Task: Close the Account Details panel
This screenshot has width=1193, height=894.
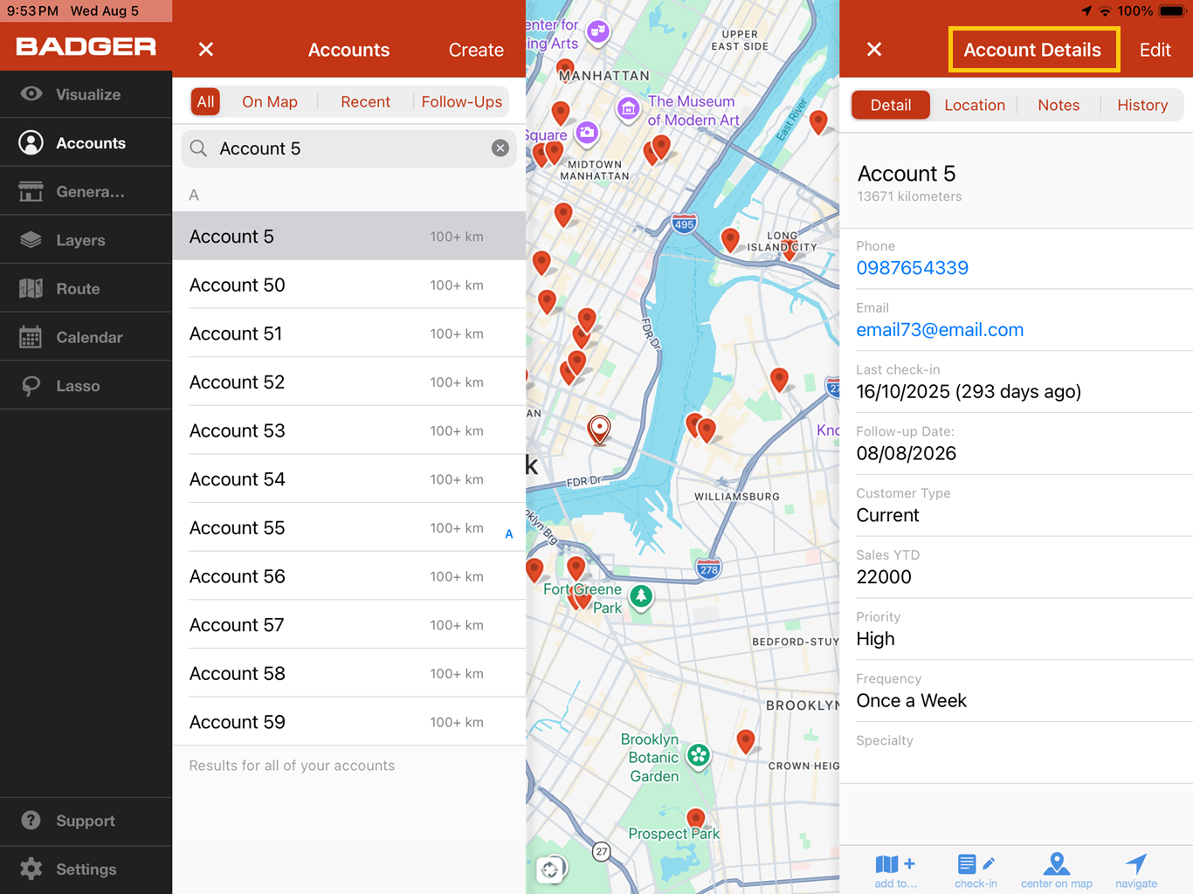Action: (x=874, y=50)
